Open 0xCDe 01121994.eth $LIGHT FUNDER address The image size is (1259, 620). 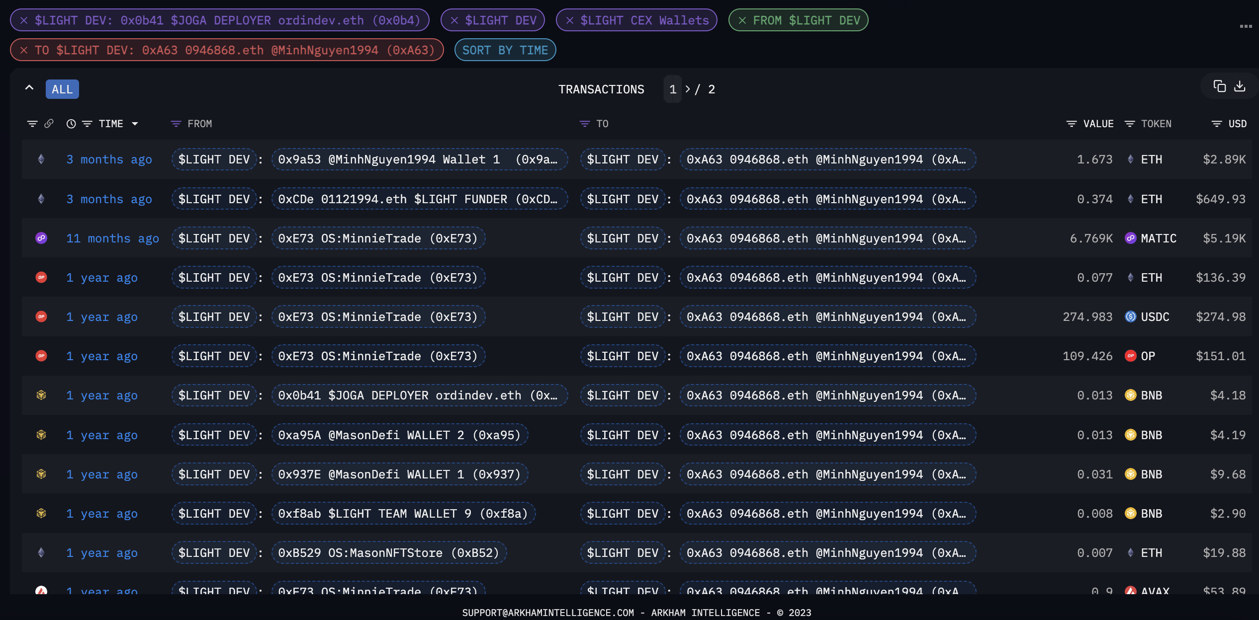[420, 199]
